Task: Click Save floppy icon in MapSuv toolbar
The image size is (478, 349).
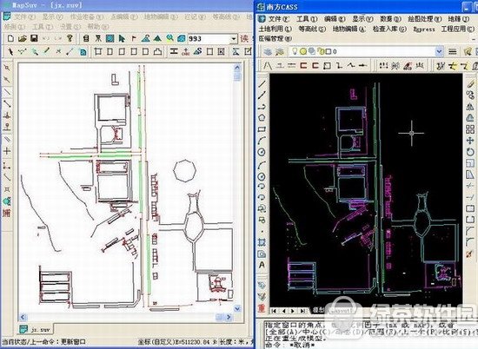Action: pyautogui.click(x=34, y=38)
